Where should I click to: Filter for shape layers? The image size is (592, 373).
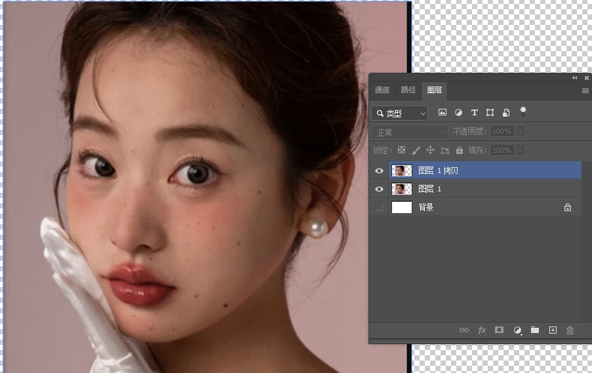pyautogui.click(x=490, y=113)
